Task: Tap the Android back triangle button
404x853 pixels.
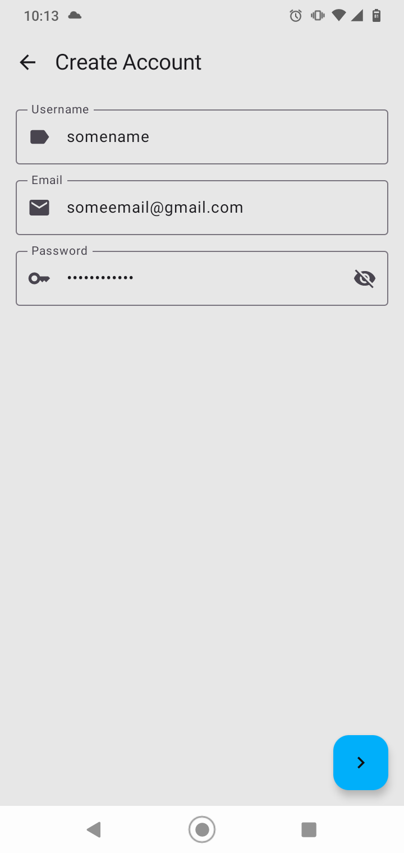Action: tap(94, 829)
